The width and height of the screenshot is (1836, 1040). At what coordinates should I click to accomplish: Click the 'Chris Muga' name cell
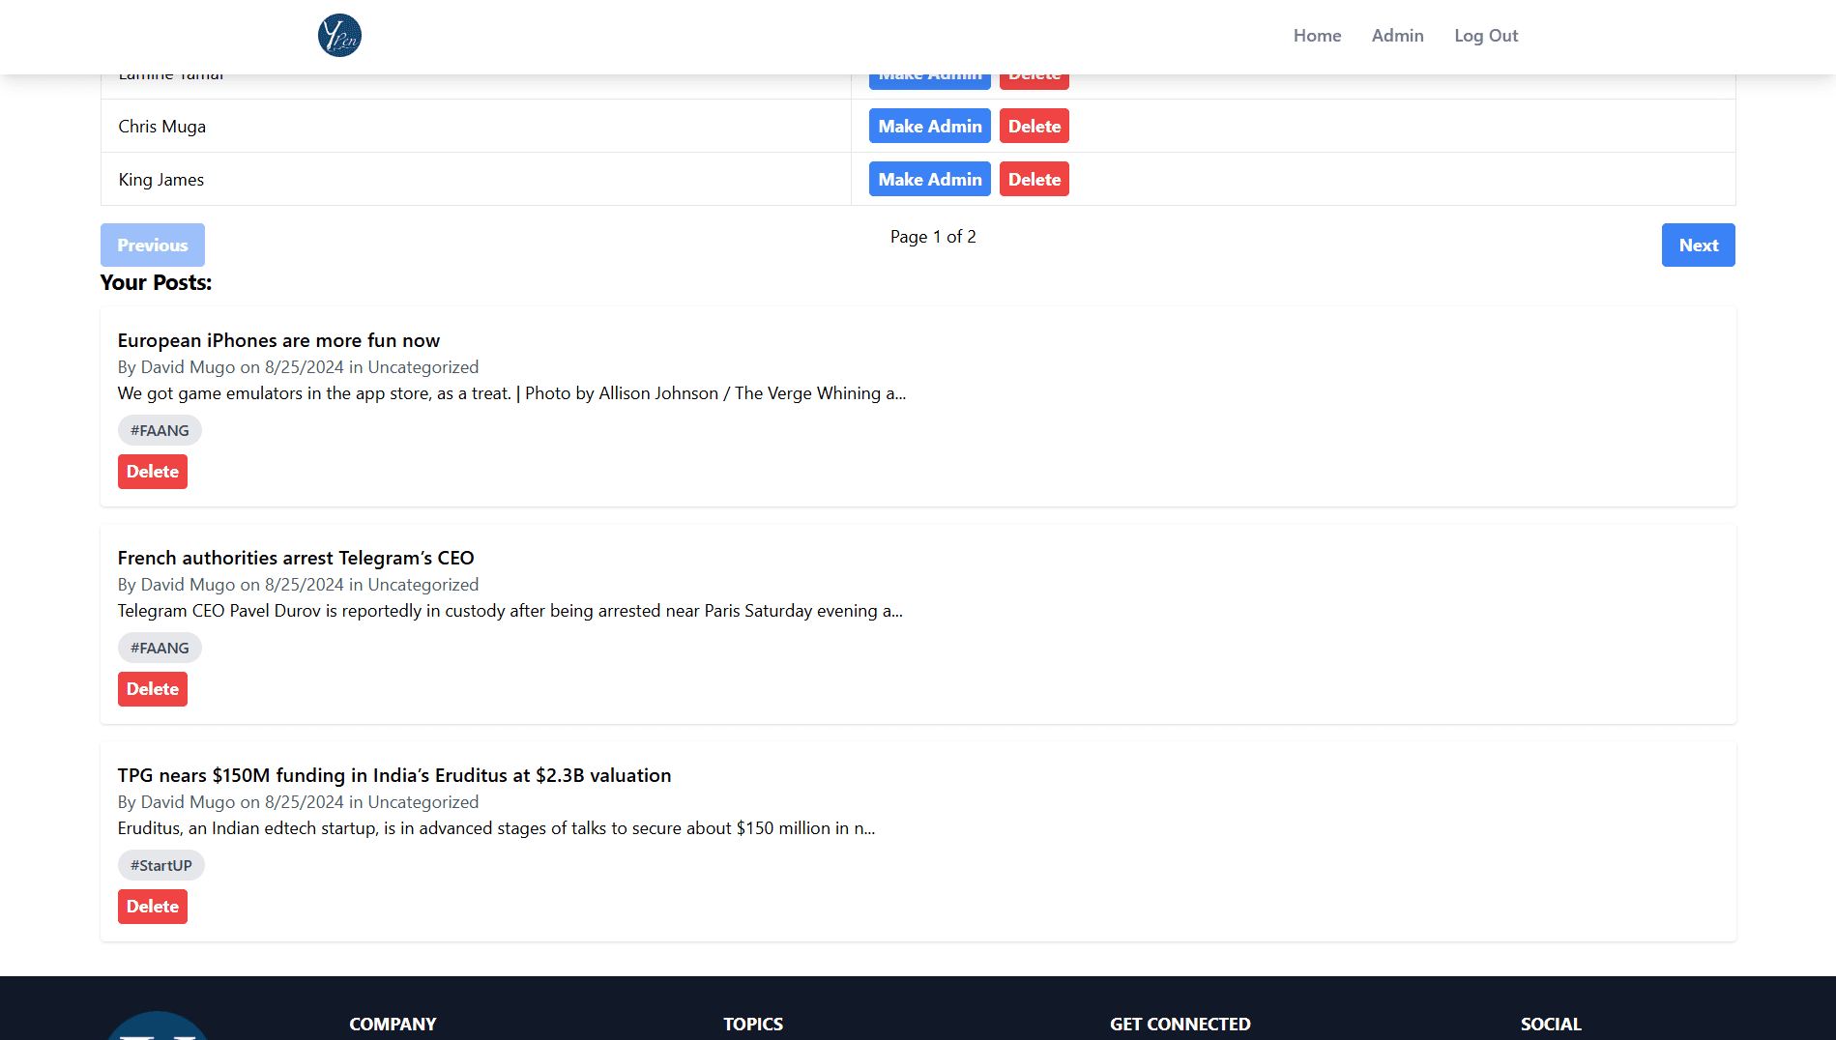pos(476,126)
